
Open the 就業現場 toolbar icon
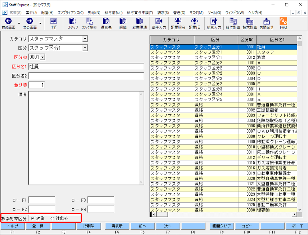click(140, 23)
